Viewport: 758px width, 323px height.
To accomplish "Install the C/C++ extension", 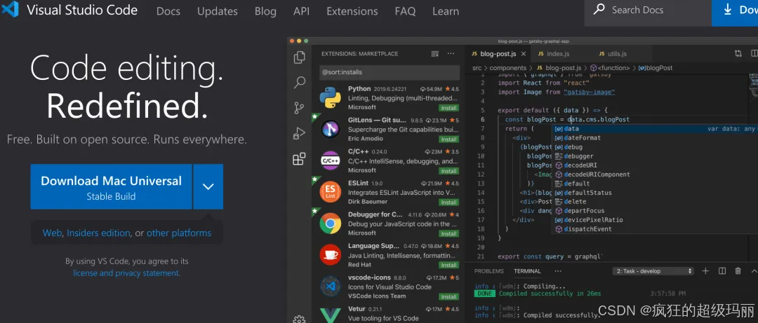I will (x=449, y=171).
